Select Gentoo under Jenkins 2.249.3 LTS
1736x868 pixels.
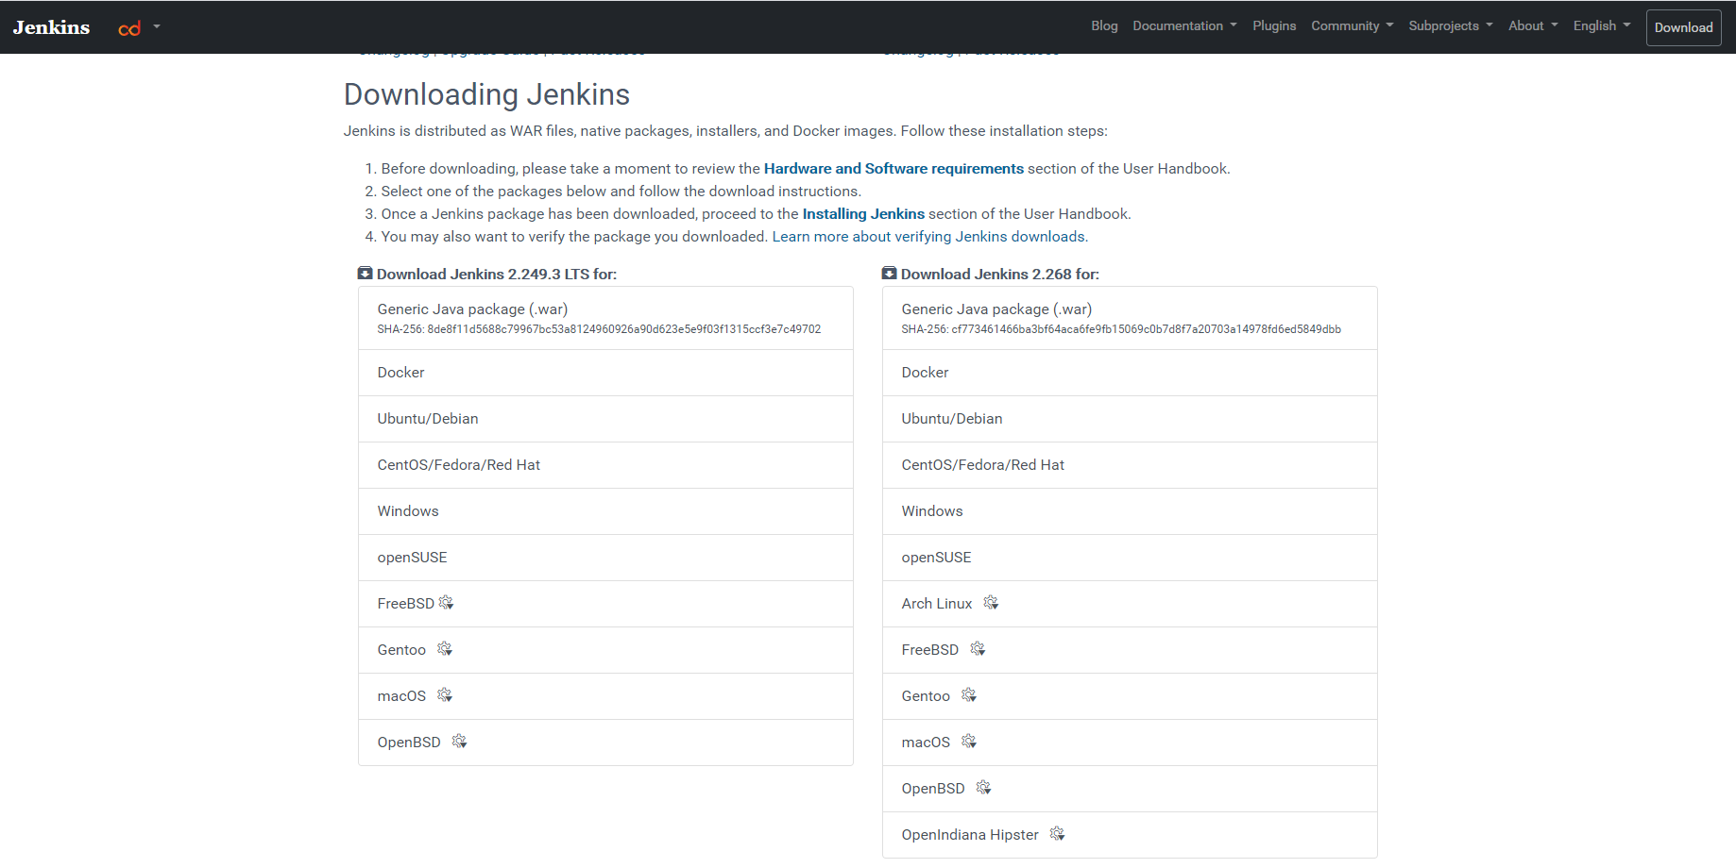pos(605,650)
